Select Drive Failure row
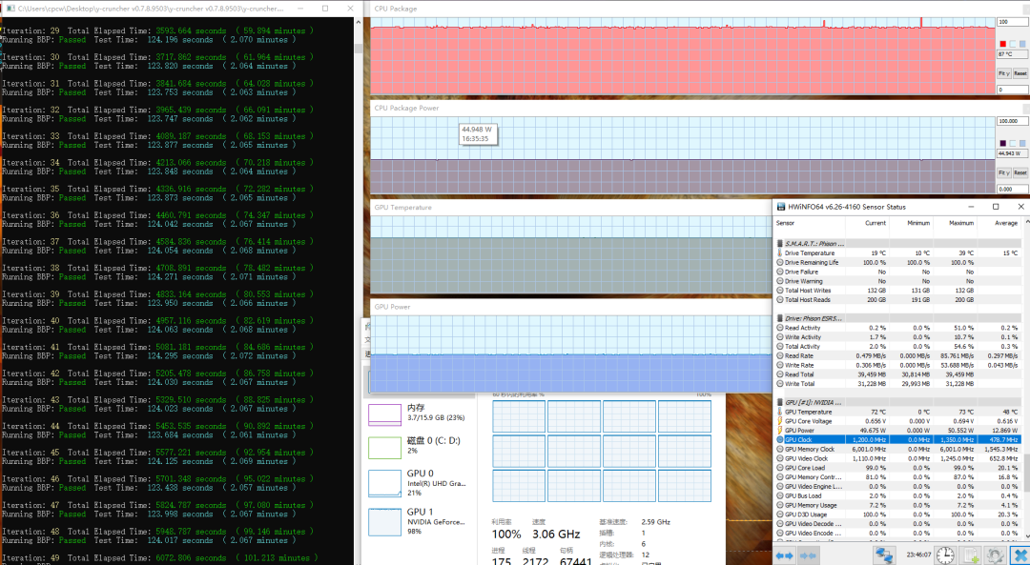The image size is (1030, 565). [897, 272]
